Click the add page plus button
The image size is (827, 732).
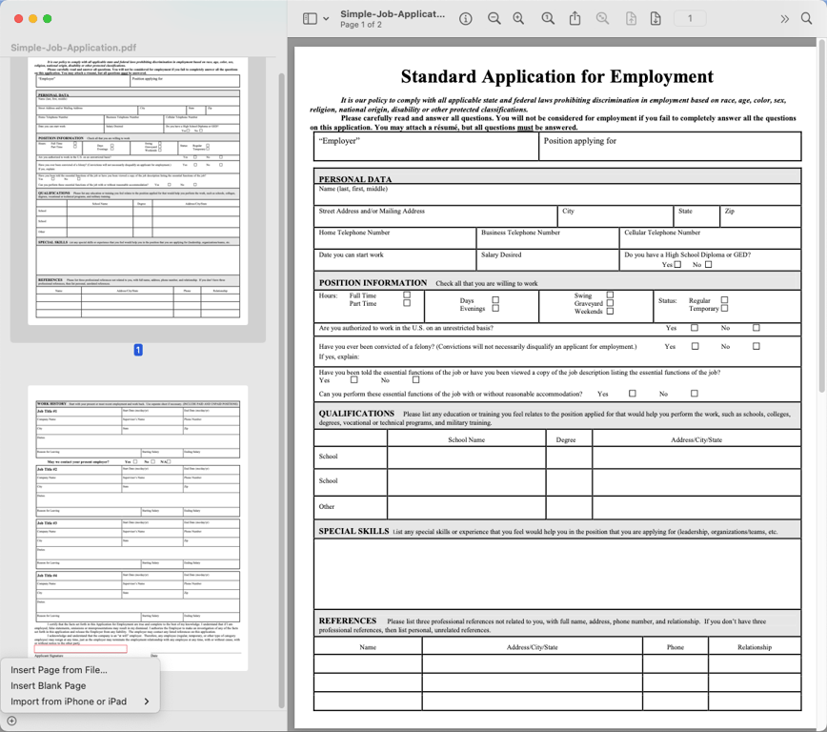point(11,721)
